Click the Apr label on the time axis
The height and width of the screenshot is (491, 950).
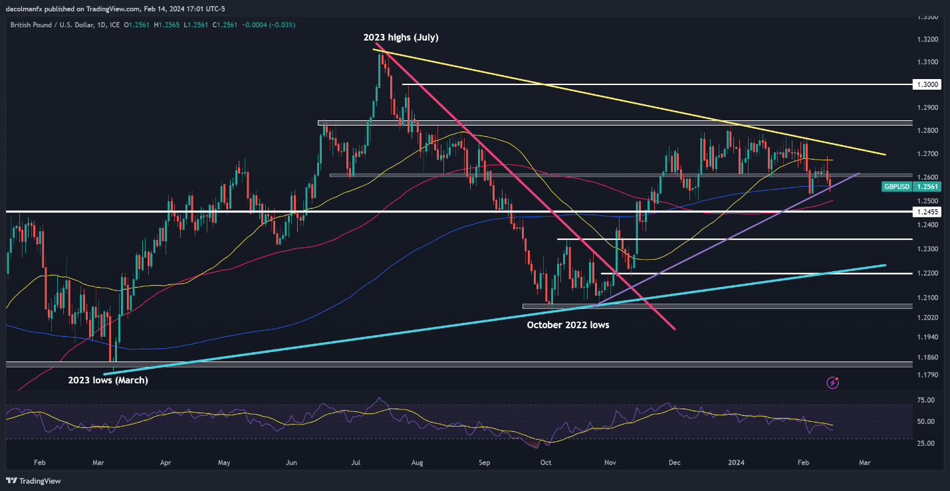pyautogui.click(x=165, y=462)
